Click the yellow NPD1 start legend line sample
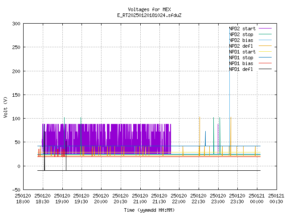Viewport: 285px width, 214px height. tap(265, 52)
